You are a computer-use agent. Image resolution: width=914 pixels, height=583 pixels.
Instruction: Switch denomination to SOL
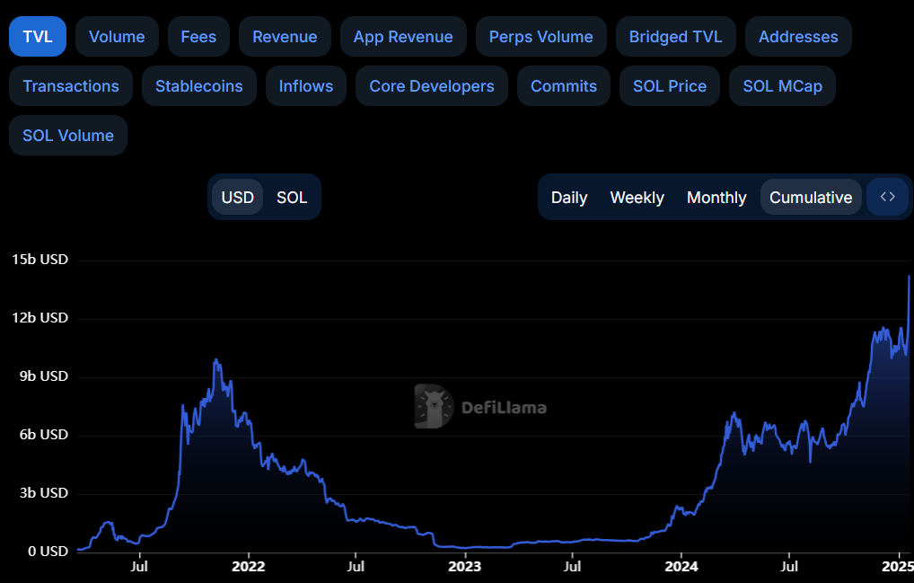(x=291, y=197)
